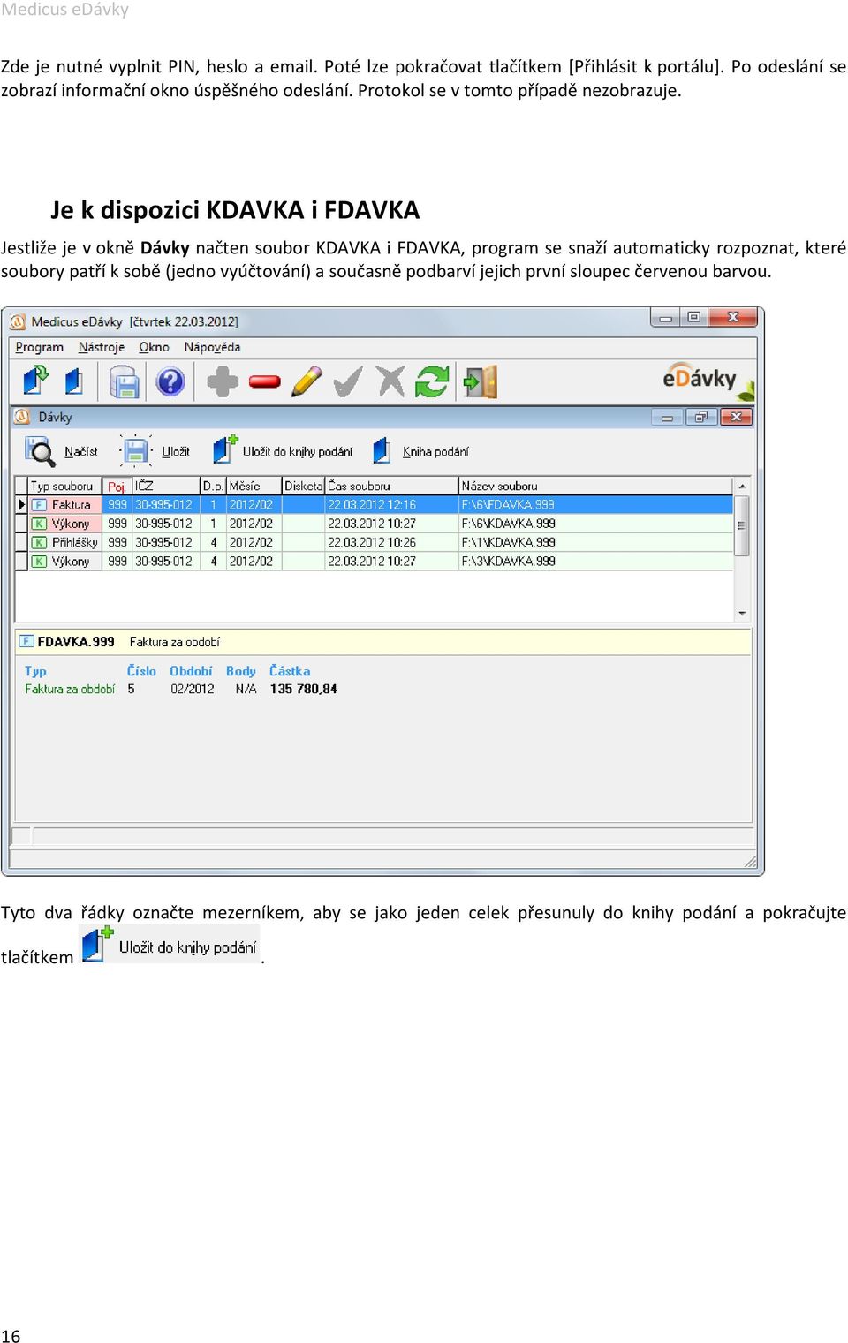Click the Dávky child window title icon
848x1343 pixels.
[23, 417]
